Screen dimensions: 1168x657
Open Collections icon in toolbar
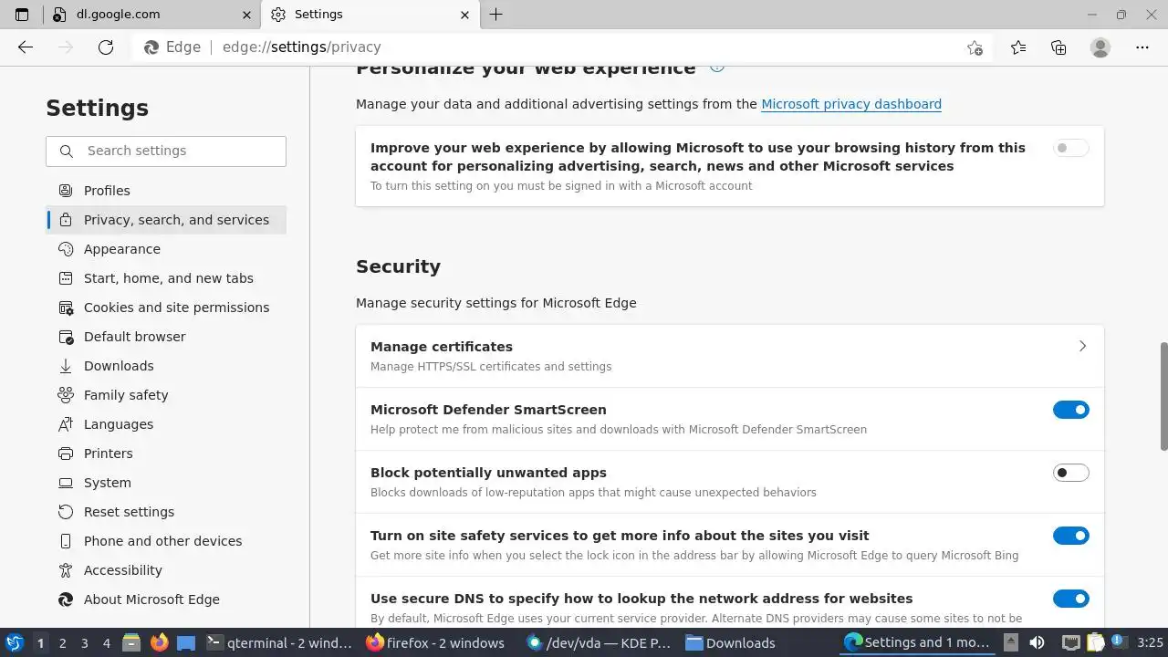tap(1058, 47)
